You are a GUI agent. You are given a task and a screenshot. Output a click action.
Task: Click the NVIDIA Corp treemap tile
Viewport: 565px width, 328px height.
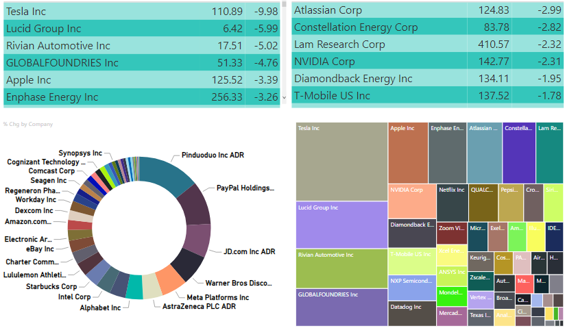pyautogui.click(x=412, y=201)
